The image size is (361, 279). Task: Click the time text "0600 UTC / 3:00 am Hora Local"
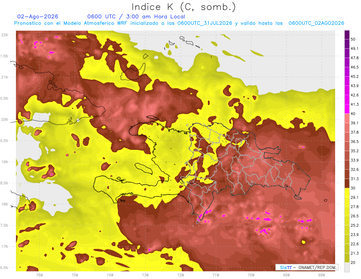point(136,17)
